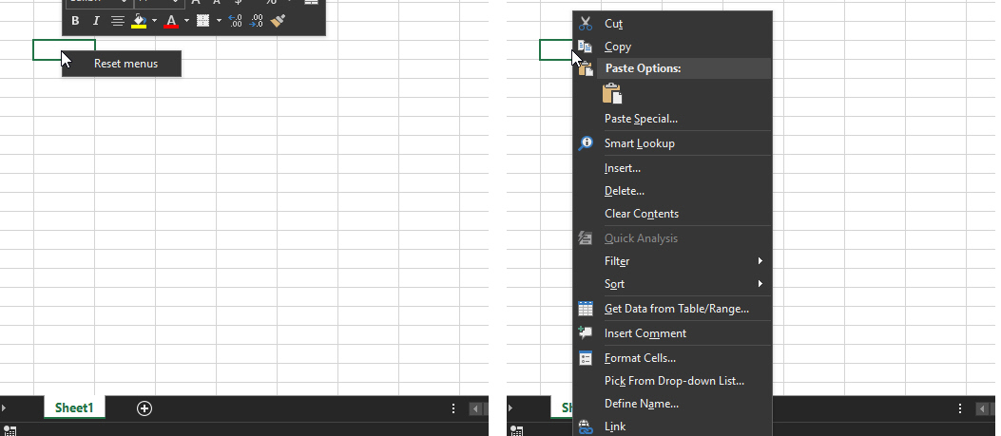Open Smart Lookup from the context menu
1001x436 pixels.
click(x=639, y=143)
